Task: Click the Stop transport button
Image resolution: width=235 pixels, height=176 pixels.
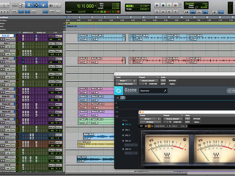Action: click(x=163, y=5)
